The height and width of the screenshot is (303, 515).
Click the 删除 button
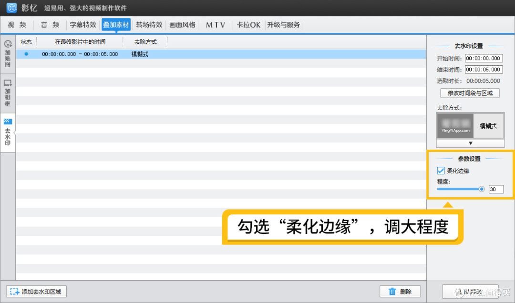pyautogui.click(x=400, y=292)
